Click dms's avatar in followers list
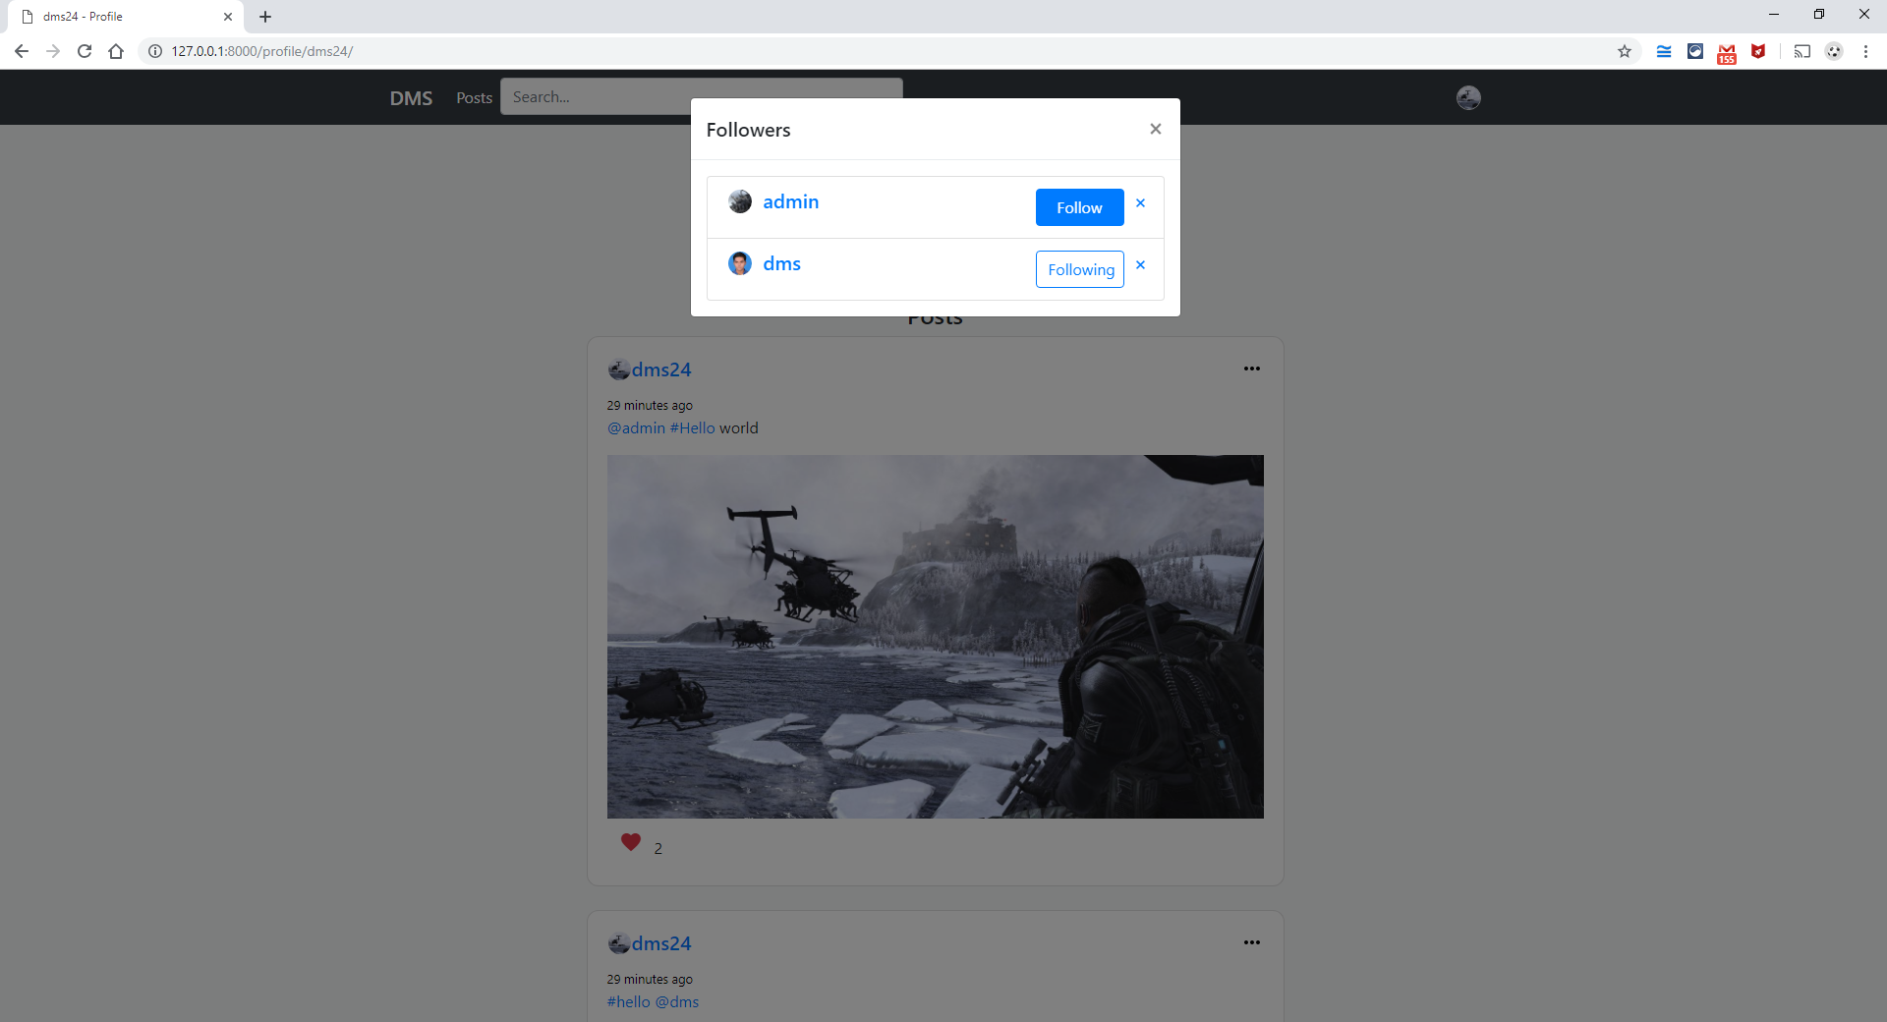The height and width of the screenshot is (1022, 1887). click(x=740, y=263)
